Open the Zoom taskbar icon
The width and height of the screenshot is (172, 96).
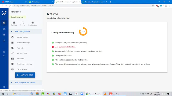82,94
